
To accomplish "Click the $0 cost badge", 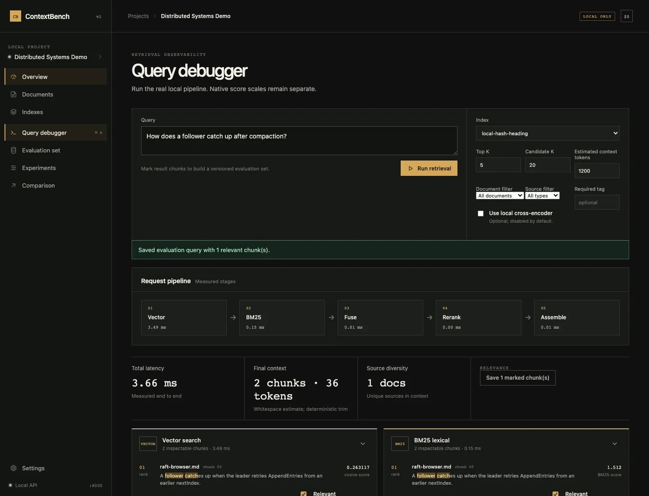I will click(x=626, y=16).
